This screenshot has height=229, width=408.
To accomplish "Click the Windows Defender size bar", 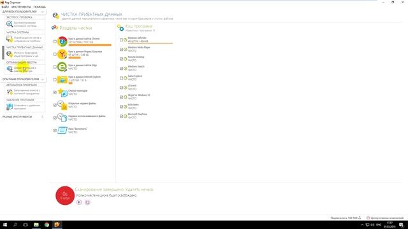I will [150, 43].
